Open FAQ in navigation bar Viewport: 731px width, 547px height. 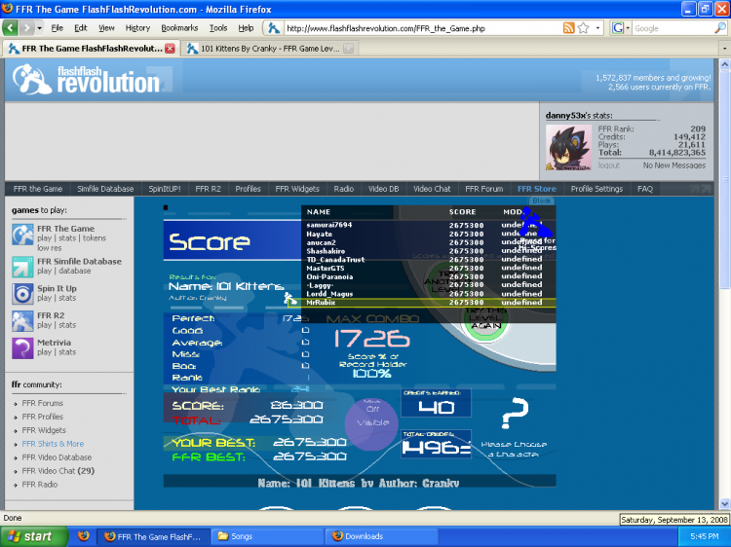[x=645, y=189]
